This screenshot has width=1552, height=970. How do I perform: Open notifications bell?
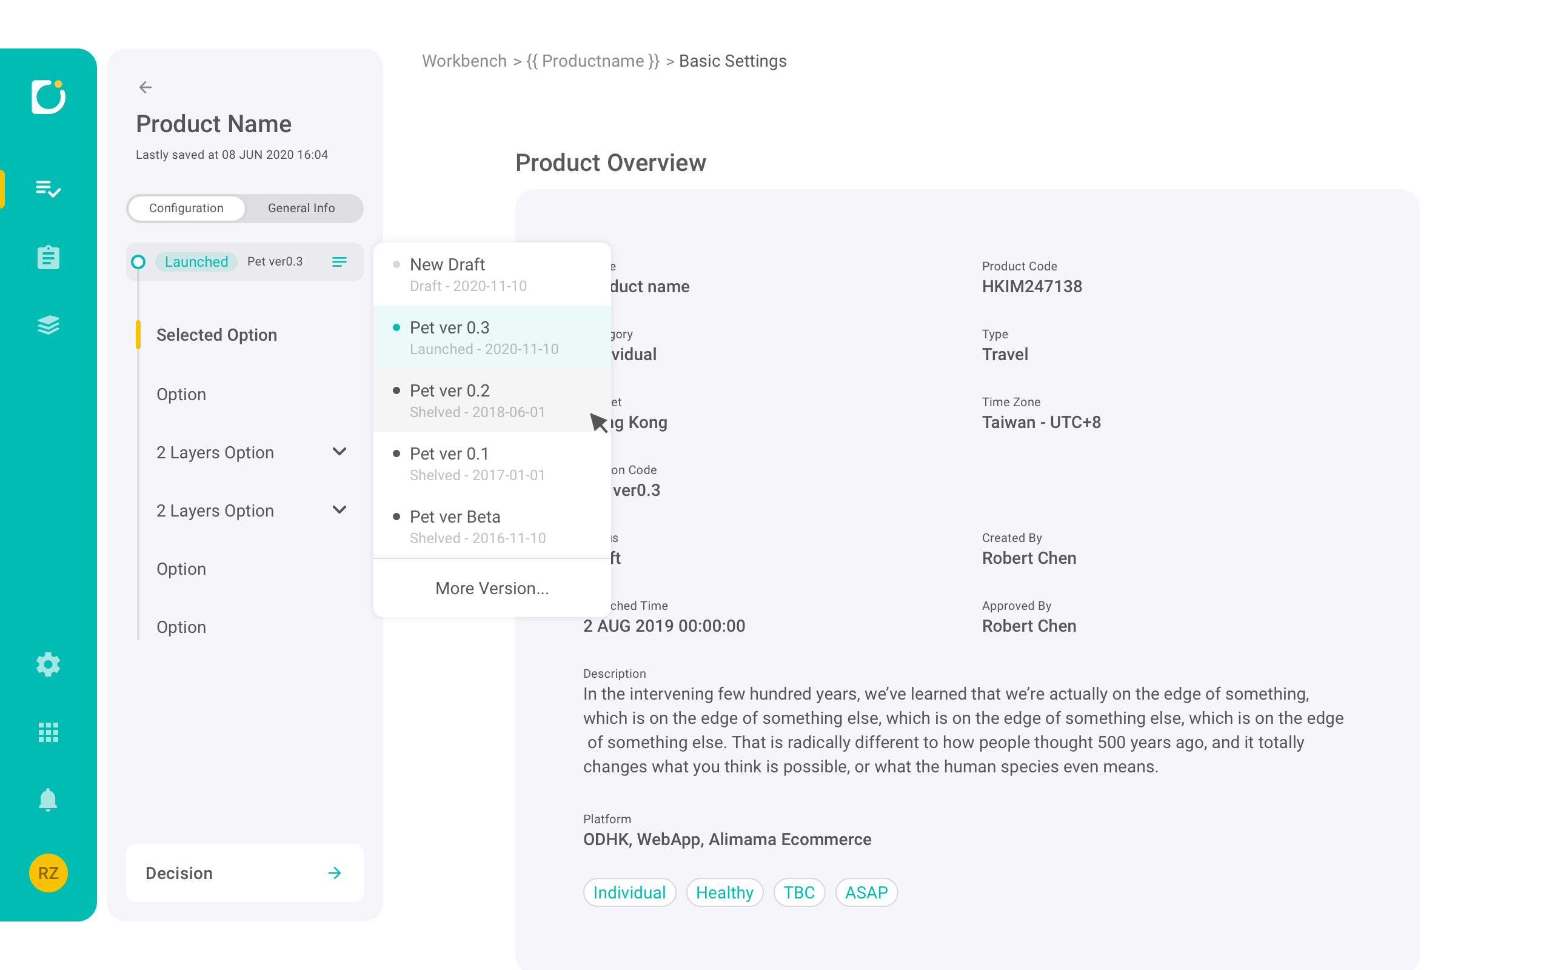(48, 800)
